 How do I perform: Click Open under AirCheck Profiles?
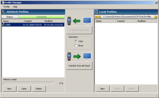tap(24, 89)
